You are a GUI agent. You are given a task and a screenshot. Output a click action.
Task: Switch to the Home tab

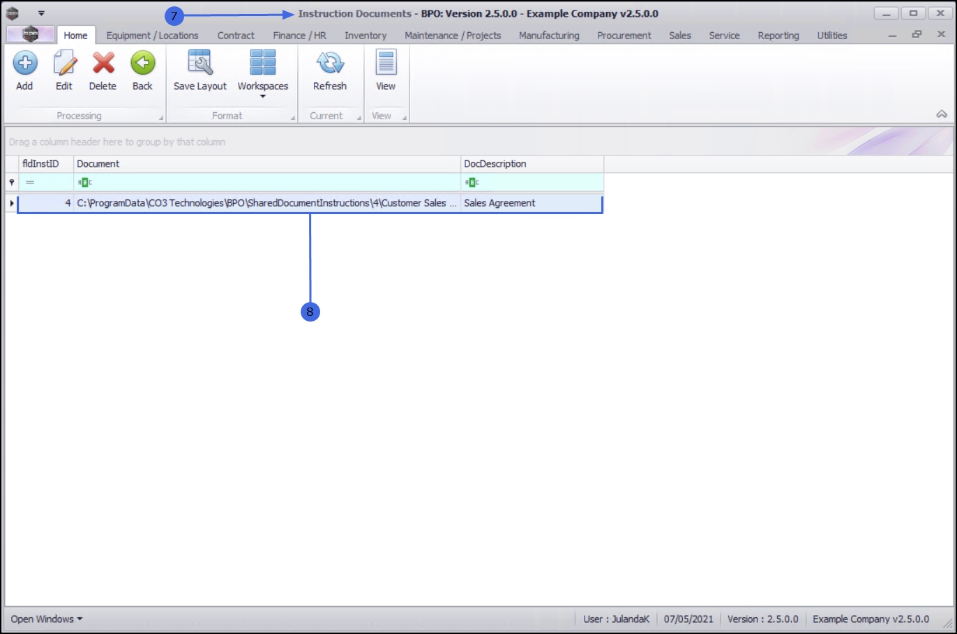tap(76, 36)
